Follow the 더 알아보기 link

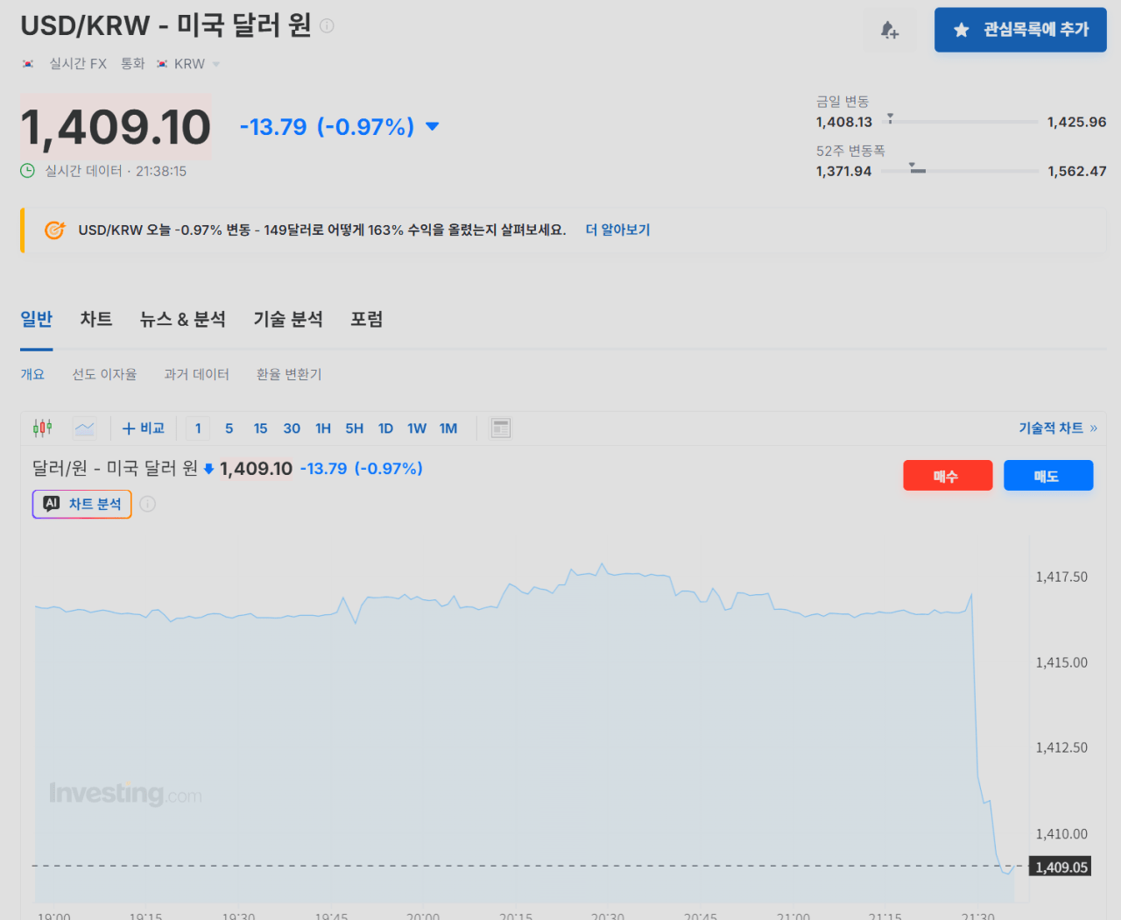617,230
